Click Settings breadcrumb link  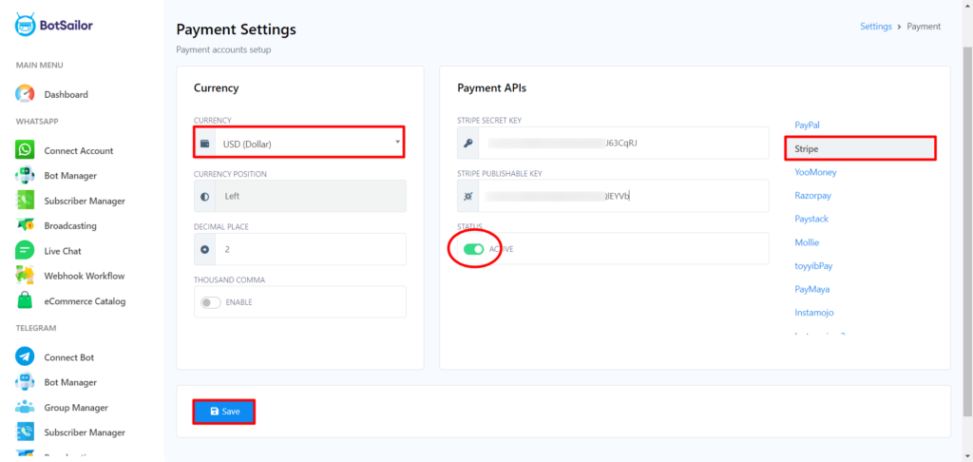pyautogui.click(x=875, y=26)
